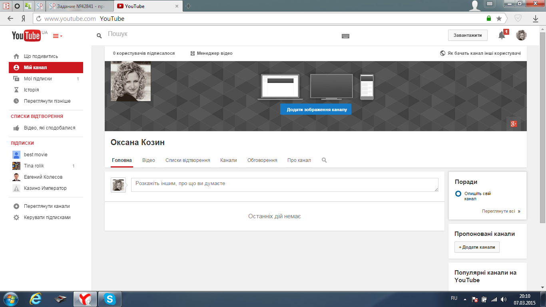Open Історія in the sidebar

click(31, 90)
